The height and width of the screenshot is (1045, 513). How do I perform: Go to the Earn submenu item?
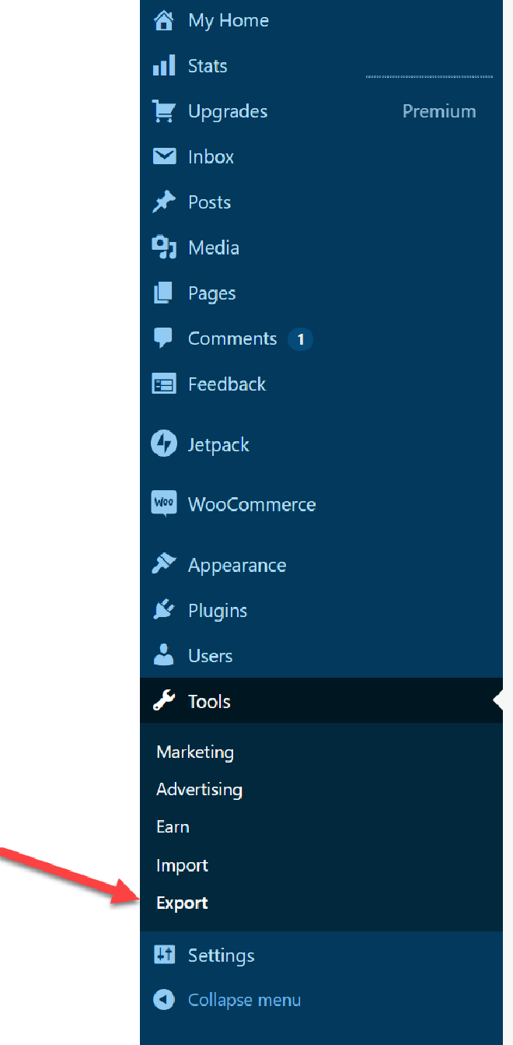tap(173, 826)
